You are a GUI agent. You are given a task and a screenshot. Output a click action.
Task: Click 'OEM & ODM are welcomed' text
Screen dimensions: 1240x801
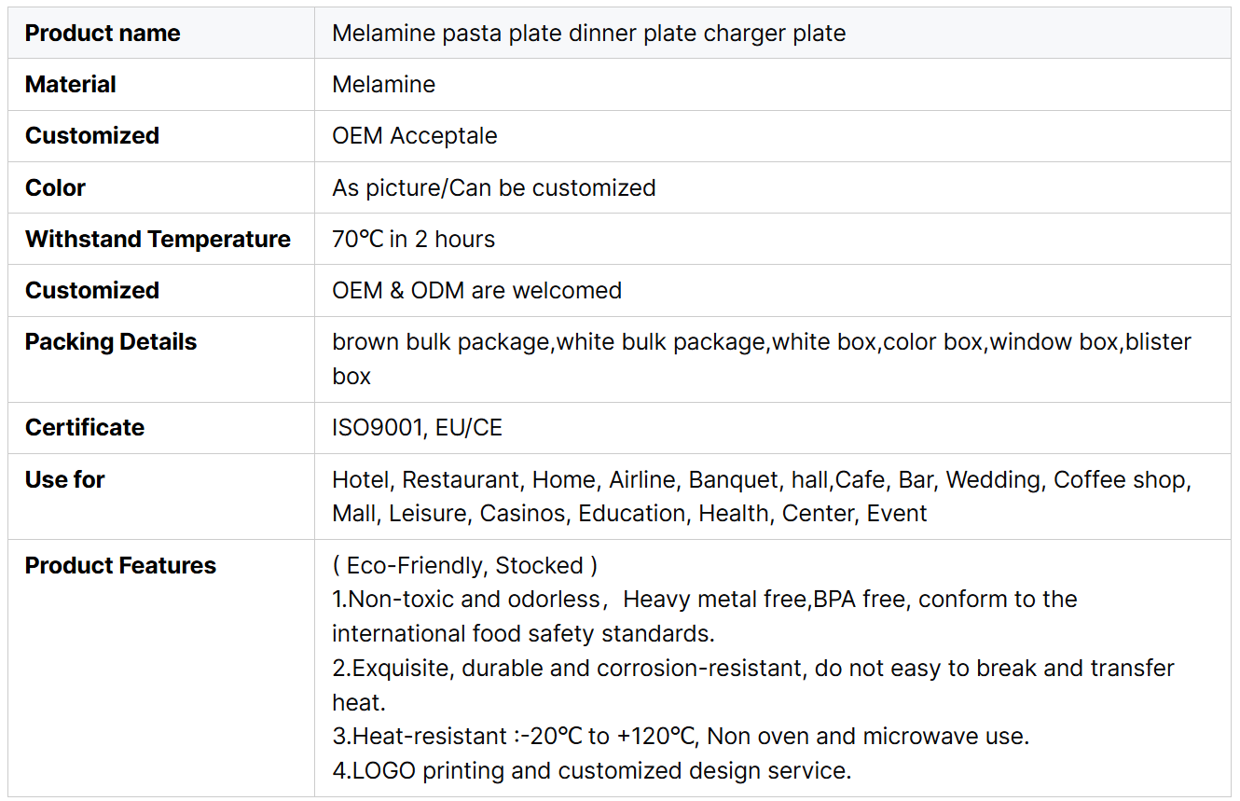coord(476,291)
